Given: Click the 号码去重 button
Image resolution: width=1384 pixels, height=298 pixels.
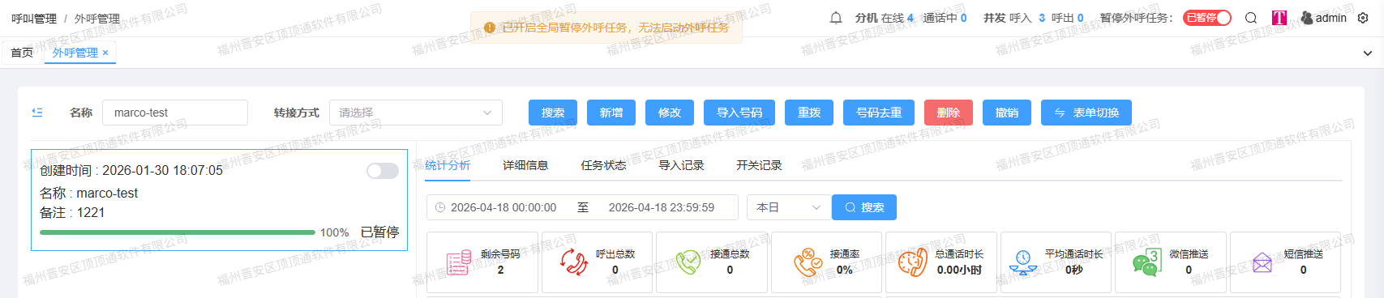Looking at the screenshot, I should tap(879, 113).
